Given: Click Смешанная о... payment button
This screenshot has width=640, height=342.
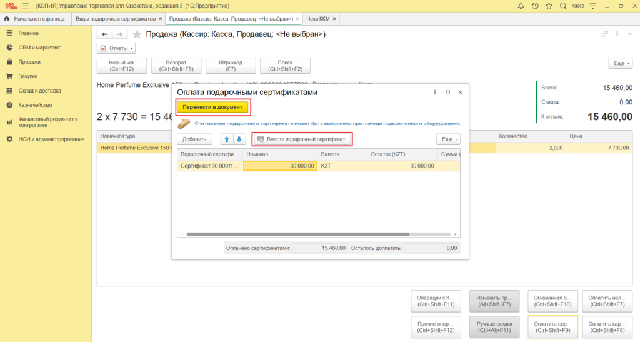Looking at the screenshot, I should point(552,301).
